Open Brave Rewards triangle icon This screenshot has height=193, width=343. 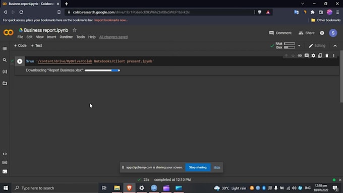pos(268,12)
